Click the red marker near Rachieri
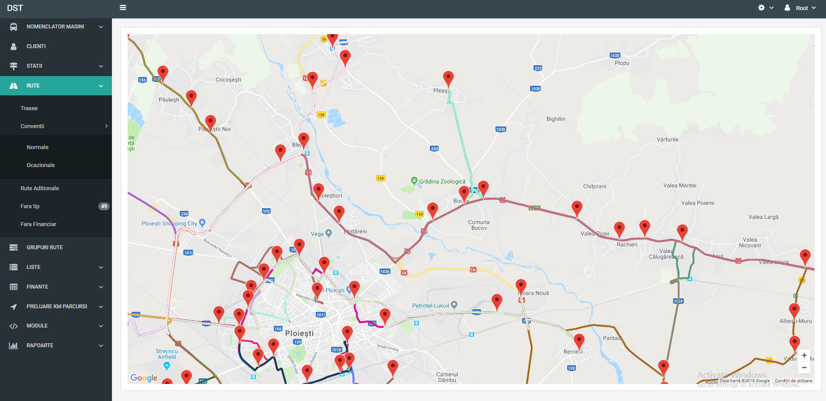 [x=619, y=230]
